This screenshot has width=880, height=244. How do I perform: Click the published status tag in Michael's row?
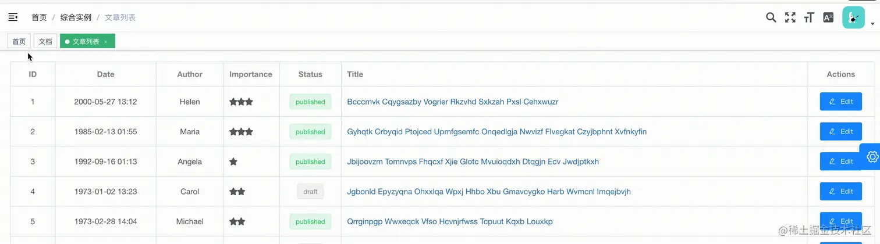(x=310, y=221)
